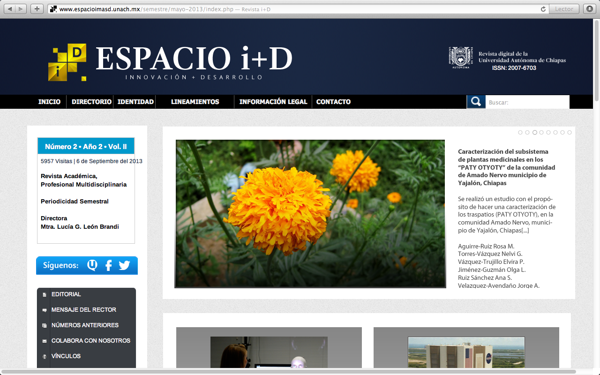Click the UNACH icon in Síguenos bar
The image size is (600, 375).
(92, 266)
